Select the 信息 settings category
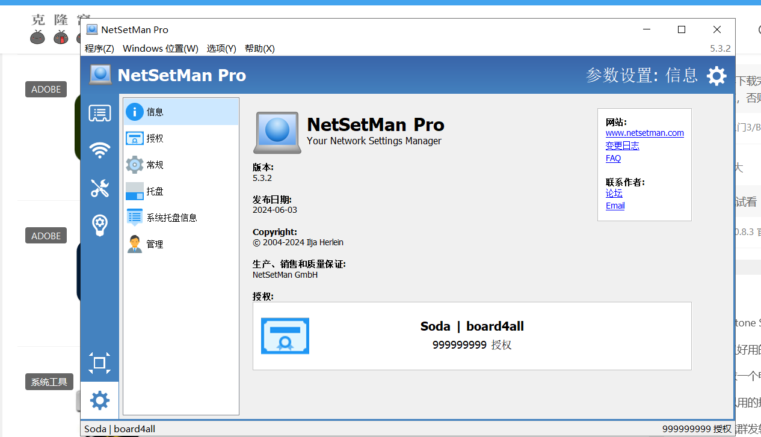The height and width of the screenshot is (437, 761). pyautogui.click(x=181, y=112)
